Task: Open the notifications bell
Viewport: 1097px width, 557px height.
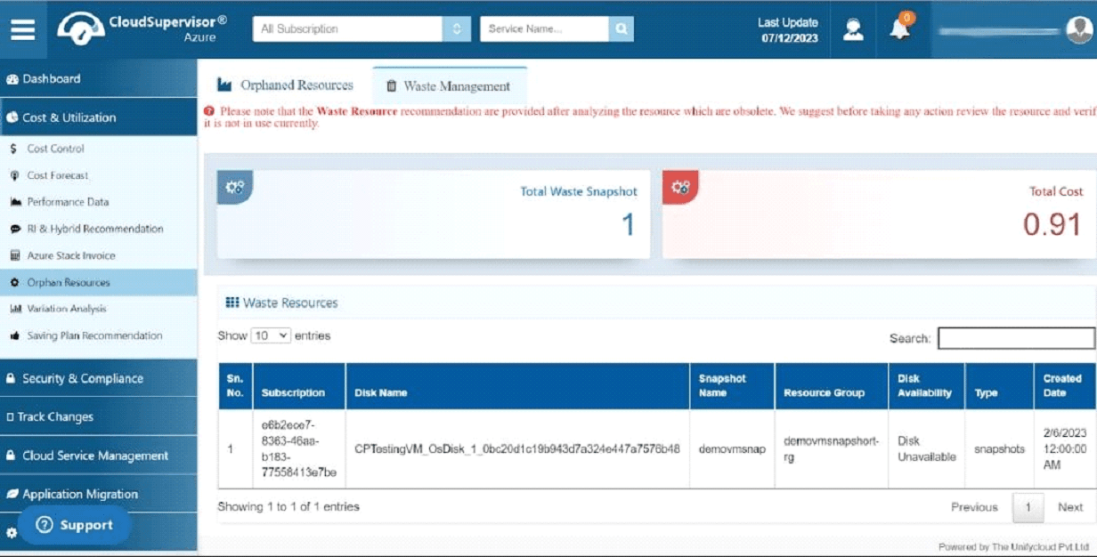Action: click(x=900, y=28)
